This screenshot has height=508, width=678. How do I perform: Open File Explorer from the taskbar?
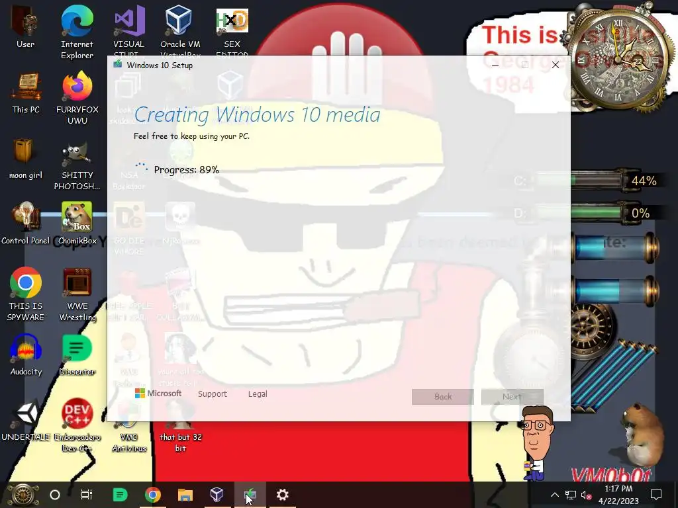[185, 495]
